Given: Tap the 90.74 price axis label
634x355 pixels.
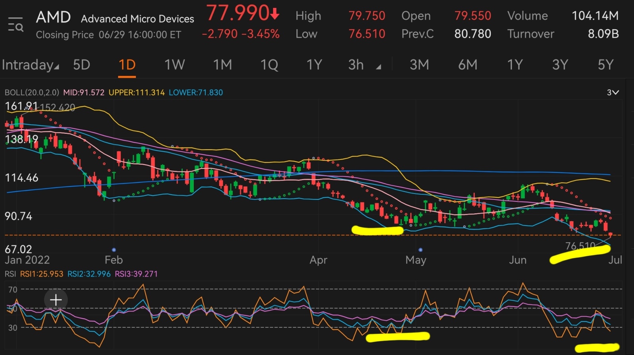Looking at the screenshot, I should [18, 216].
